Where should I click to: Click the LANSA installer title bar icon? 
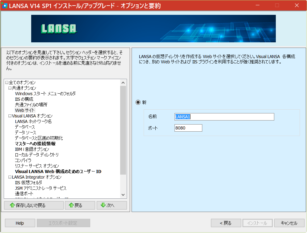pyautogui.click(x=5, y=6)
